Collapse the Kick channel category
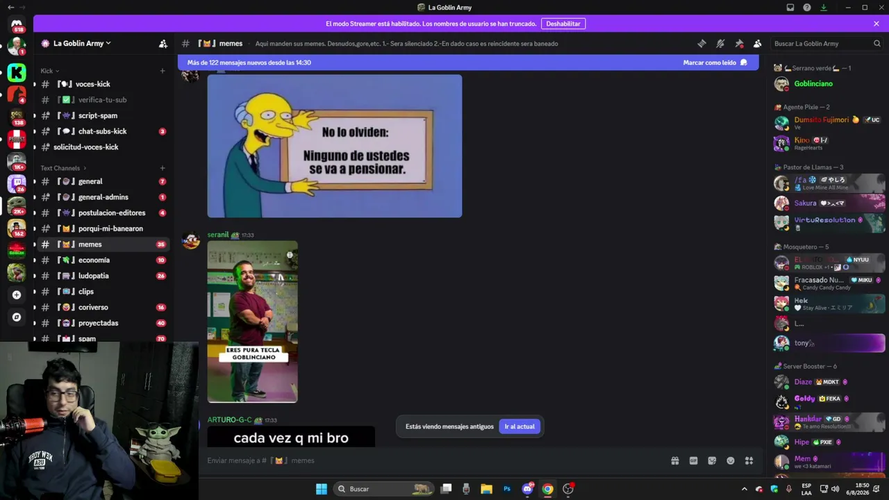 pos(50,71)
